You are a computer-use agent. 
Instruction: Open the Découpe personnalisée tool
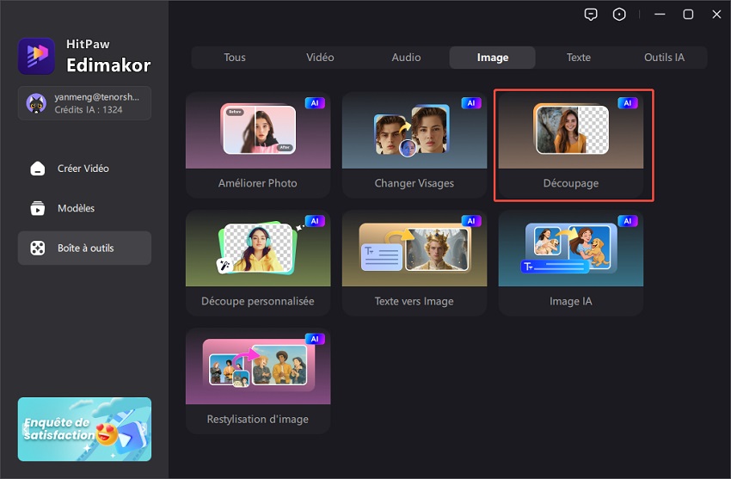[258, 262]
